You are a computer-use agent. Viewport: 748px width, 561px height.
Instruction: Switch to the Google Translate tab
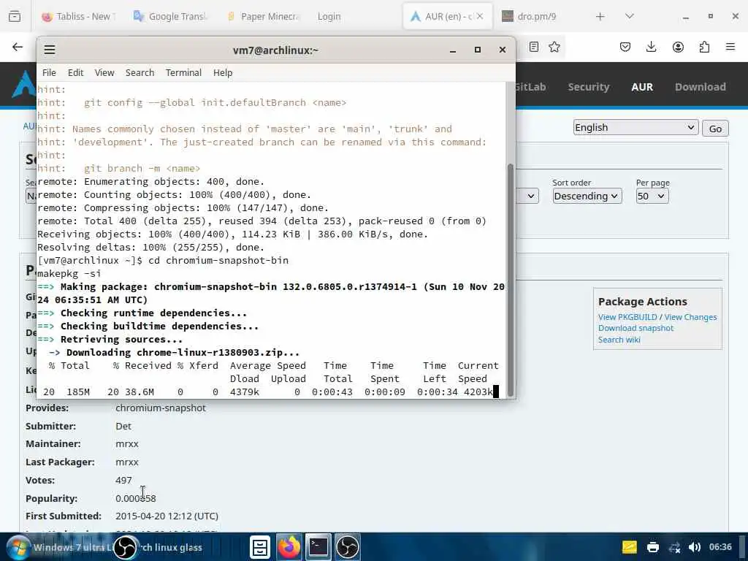(x=169, y=16)
